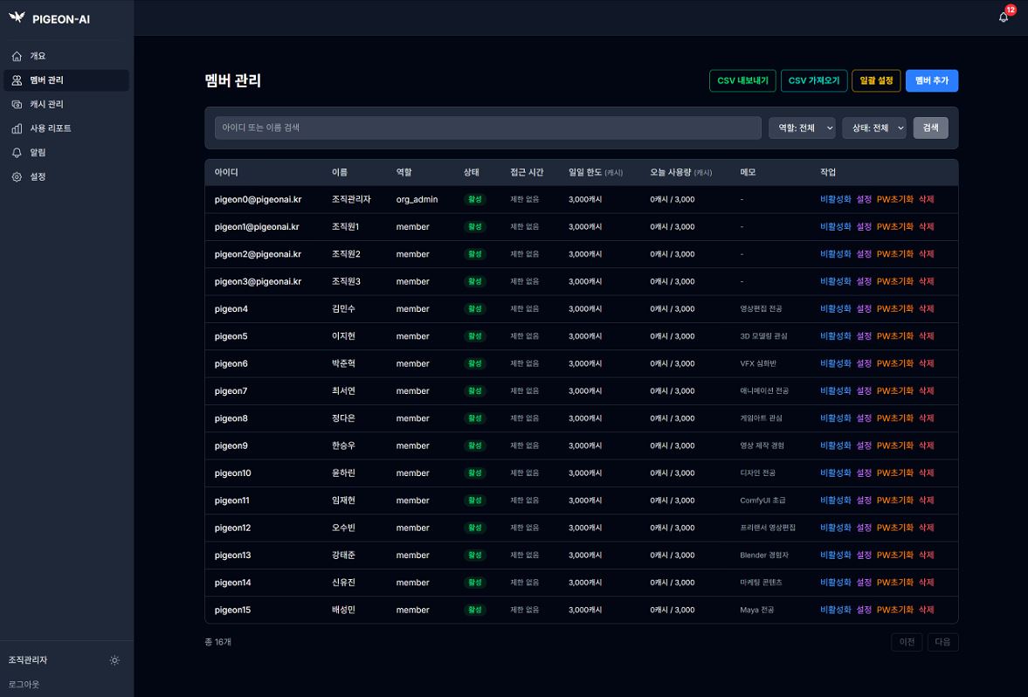Click the home icon beside 개요

[x=17, y=57]
